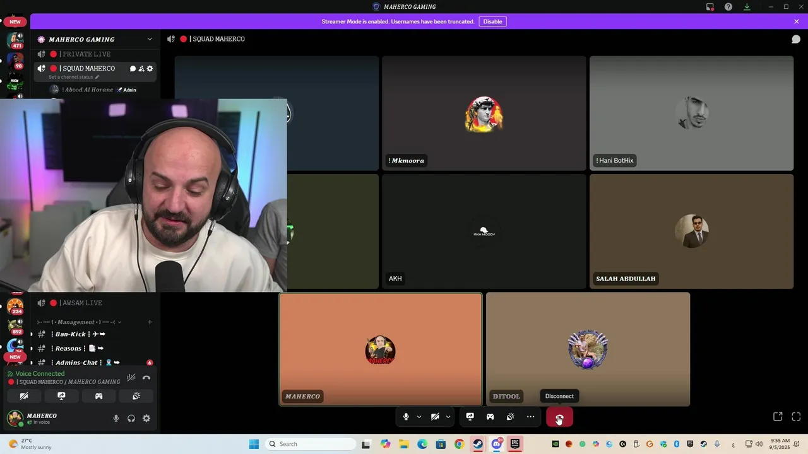The width and height of the screenshot is (808, 454).
Task: Deafen using headphones icon in user panel
Action: pyautogui.click(x=131, y=418)
